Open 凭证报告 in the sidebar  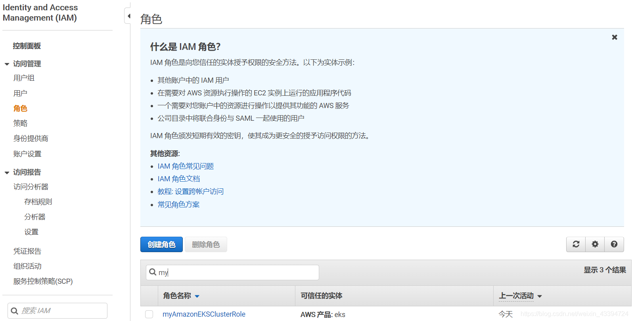(x=27, y=251)
